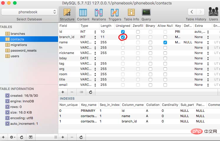The width and height of the screenshot is (220, 141).
Task: Select the Length value 11 for branch_id
Action: tap(102, 37)
